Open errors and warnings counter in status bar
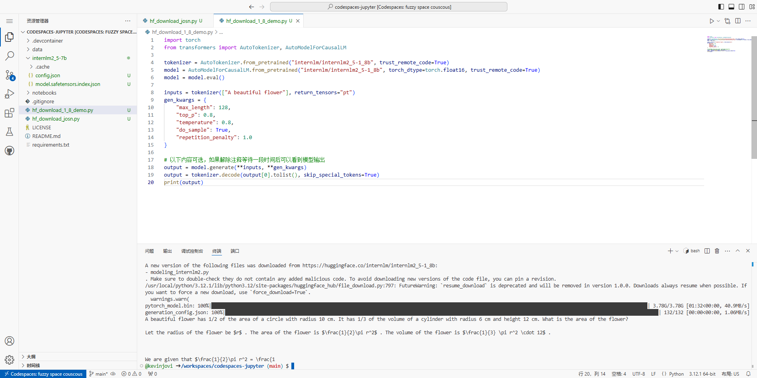This screenshot has height=378, width=757. pyautogui.click(x=131, y=374)
